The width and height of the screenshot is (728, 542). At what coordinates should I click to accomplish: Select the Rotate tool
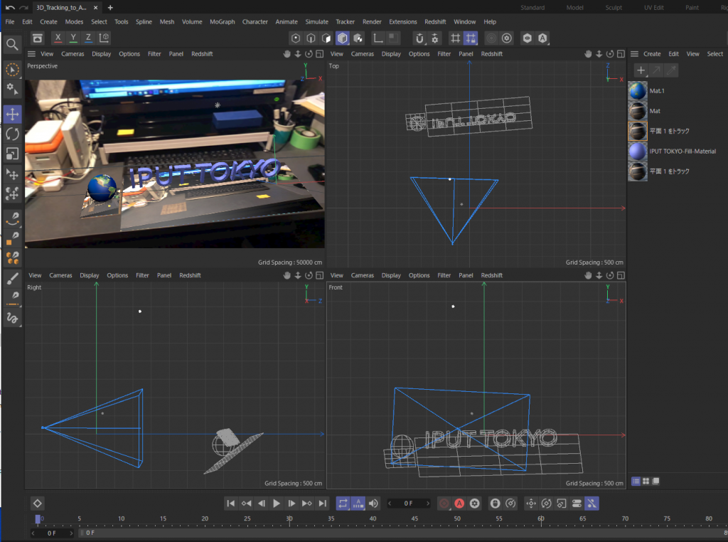[12, 134]
